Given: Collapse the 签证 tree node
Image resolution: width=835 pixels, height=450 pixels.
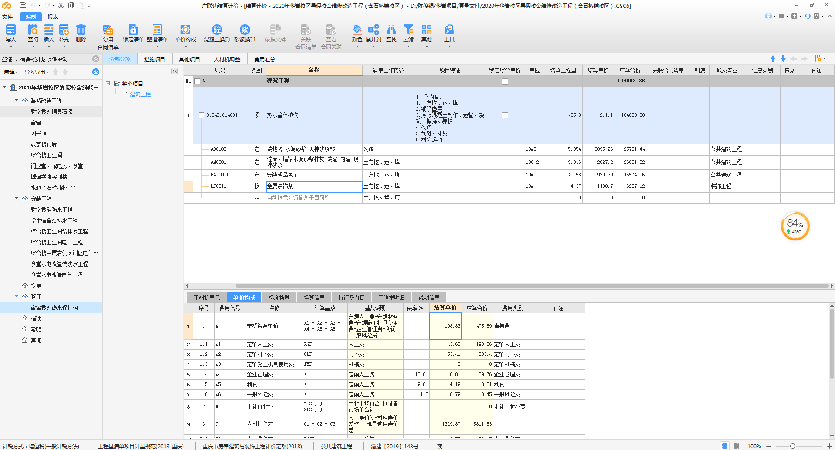Looking at the screenshot, I should [17, 296].
